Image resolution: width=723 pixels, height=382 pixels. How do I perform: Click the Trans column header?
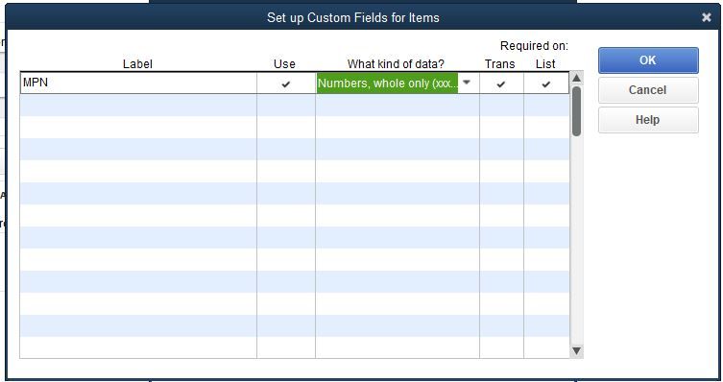click(500, 64)
